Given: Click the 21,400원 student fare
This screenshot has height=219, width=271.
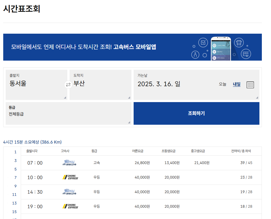Looking at the screenshot, I should pos(202,163).
